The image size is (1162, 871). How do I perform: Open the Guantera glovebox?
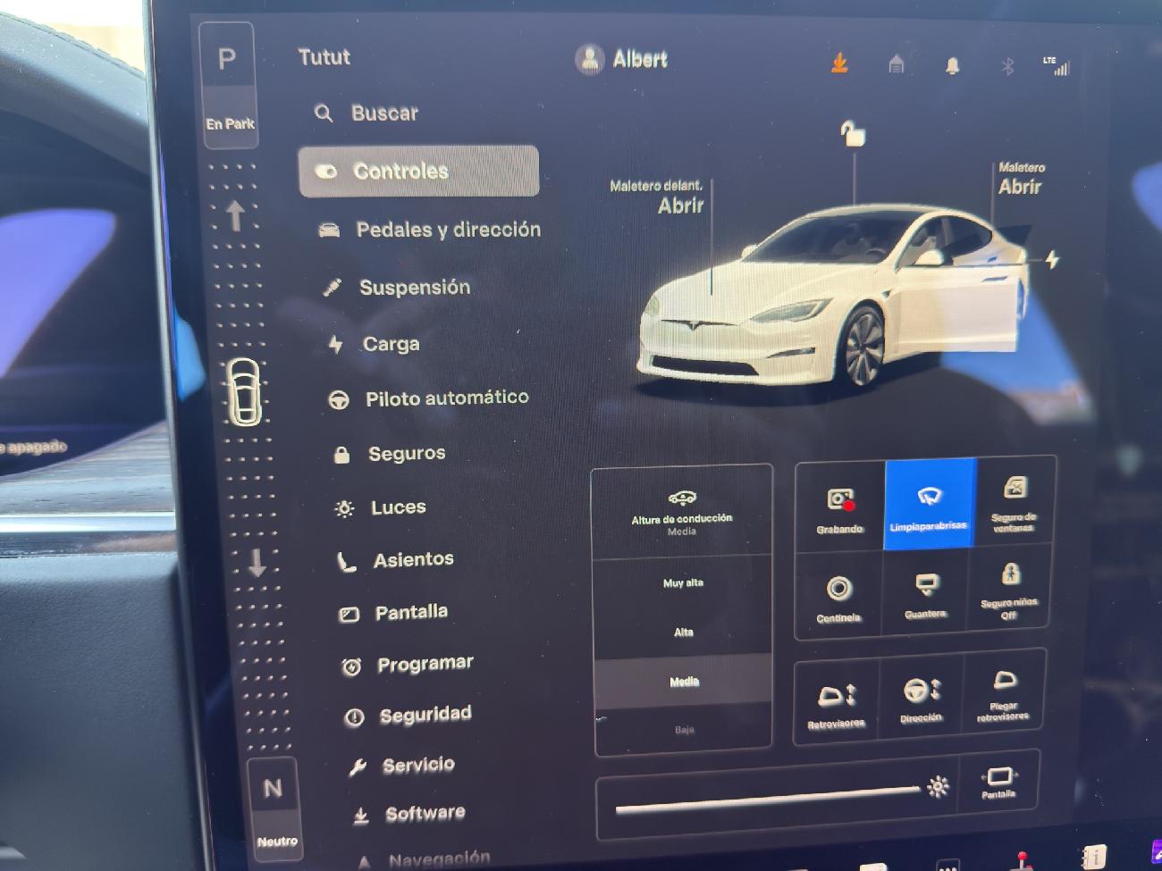924,593
